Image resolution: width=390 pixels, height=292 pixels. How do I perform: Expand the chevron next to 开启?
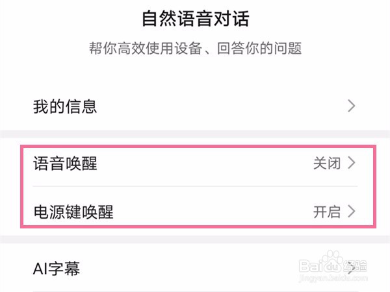(x=352, y=212)
